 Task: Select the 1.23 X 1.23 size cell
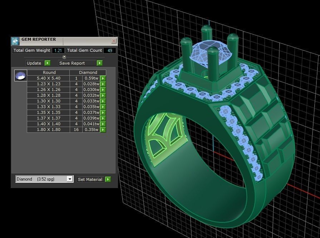click(48, 84)
